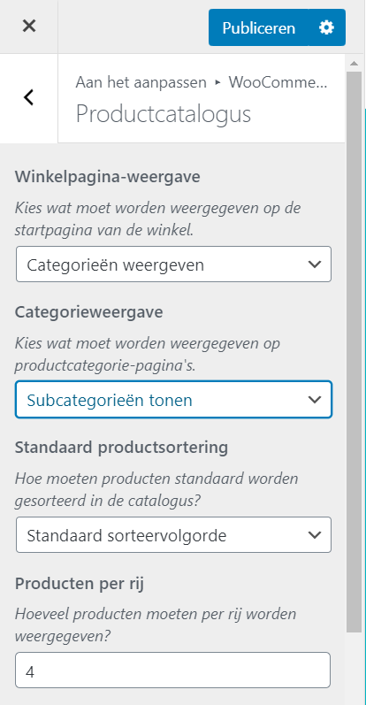Click the scrollbar up arrow
366x705 pixels.
coord(354,63)
